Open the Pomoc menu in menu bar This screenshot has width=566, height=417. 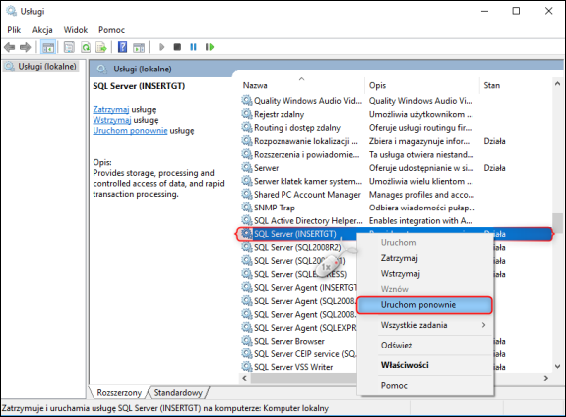tap(111, 30)
